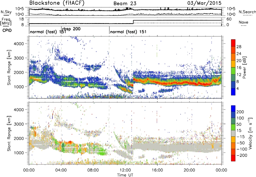Click the '1000' tick on the velocity panel axis
The height and width of the screenshot is (177, 256).
[19, 153]
